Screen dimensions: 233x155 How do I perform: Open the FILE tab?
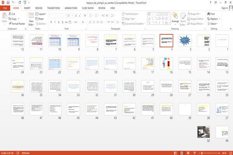coord(5,8)
